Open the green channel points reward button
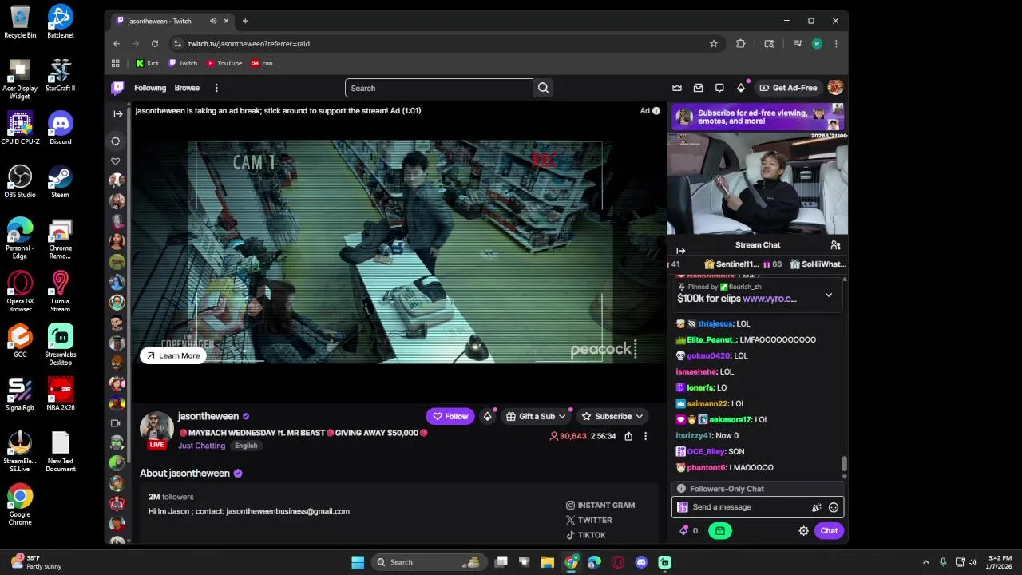This screenshot has width=1022, height=575. (720, 531)
